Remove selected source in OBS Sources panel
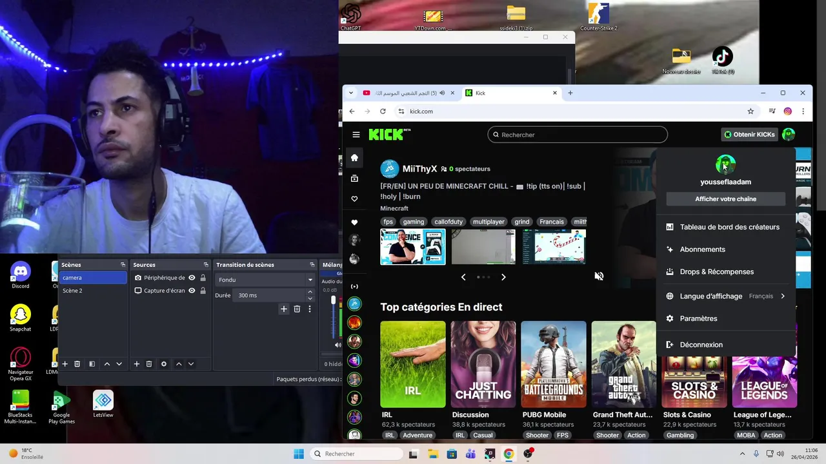The width and height of the screenshot is (826, 464). 149,364
